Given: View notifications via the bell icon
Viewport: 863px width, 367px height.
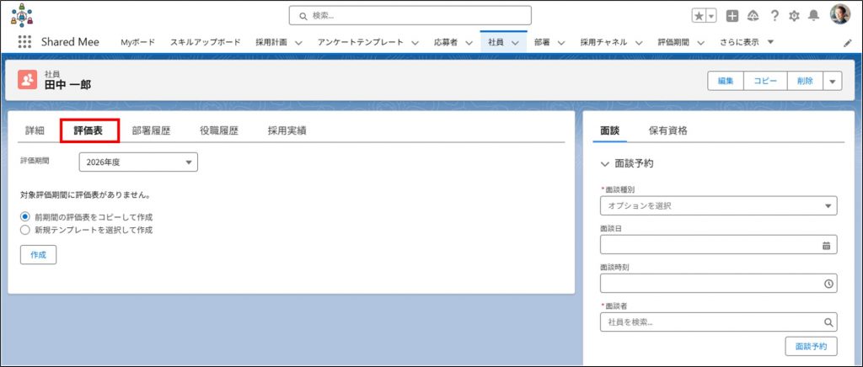Looking at the screenshot, I should coord(813,15).
